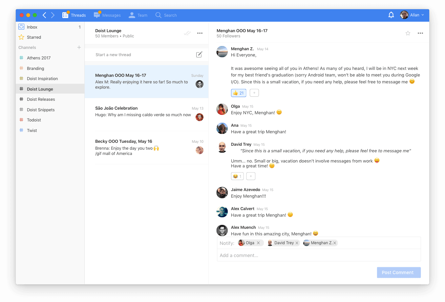The height and width of the screenshot is (302, 445).
Task: Select the Athens 2017 channel
Action: point(50,58)
